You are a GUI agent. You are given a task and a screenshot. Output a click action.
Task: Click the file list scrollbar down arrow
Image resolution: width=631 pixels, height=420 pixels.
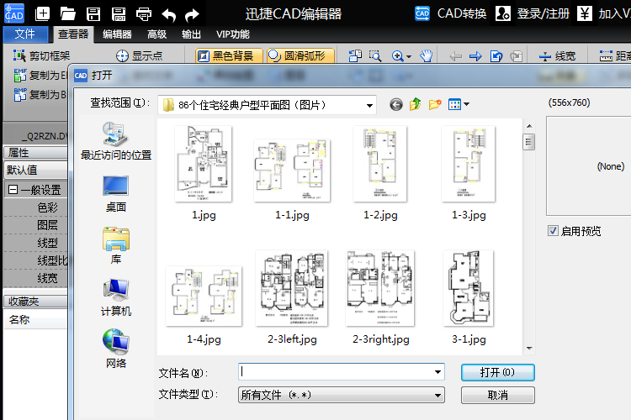point(529,348)
